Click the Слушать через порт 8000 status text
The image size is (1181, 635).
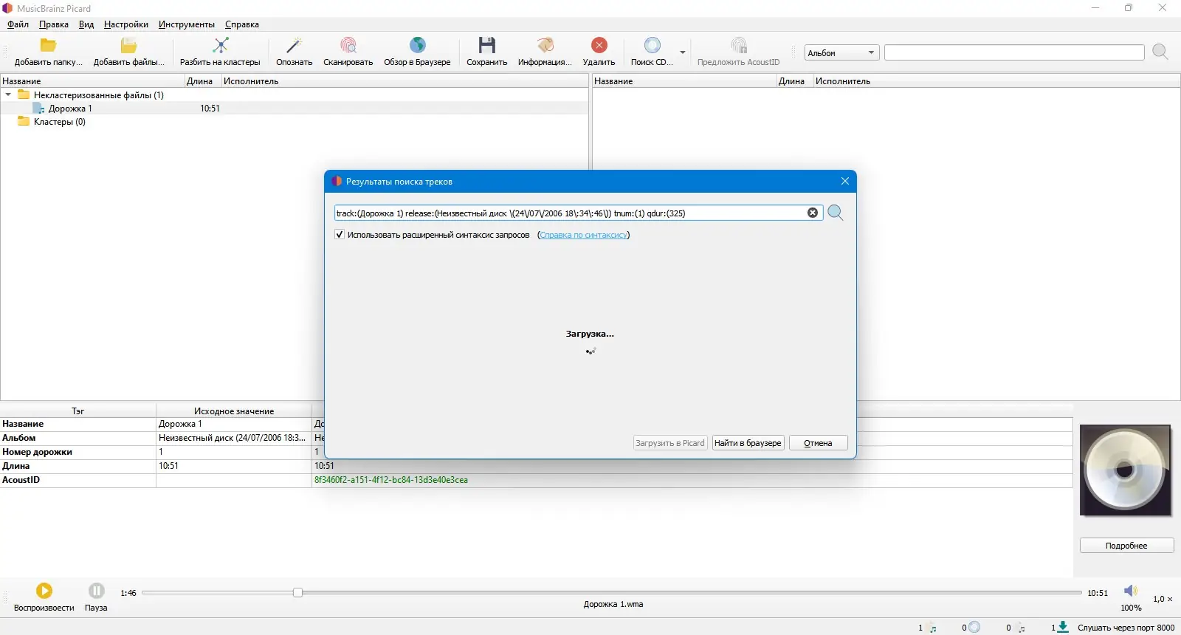pos(1126,628)
